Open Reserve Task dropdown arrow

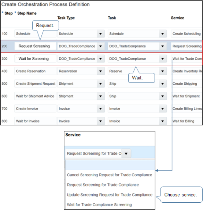coord(163,71)
